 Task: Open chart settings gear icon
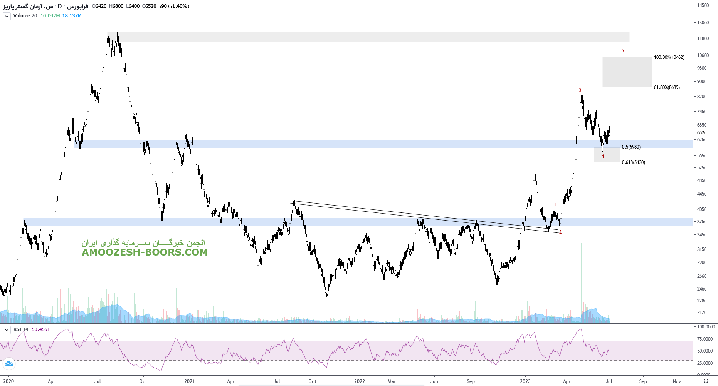[x=706, y=381]
